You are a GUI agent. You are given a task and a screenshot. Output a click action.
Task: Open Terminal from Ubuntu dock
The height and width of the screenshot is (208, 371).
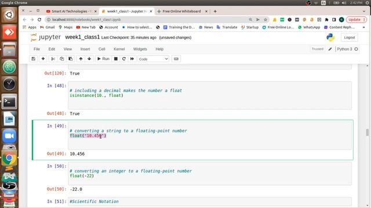click(x=9, y=102)
